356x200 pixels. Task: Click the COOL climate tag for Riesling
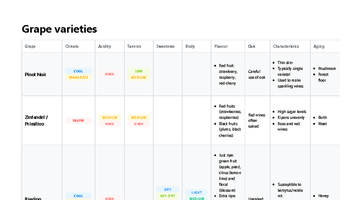tap(78, 196)
